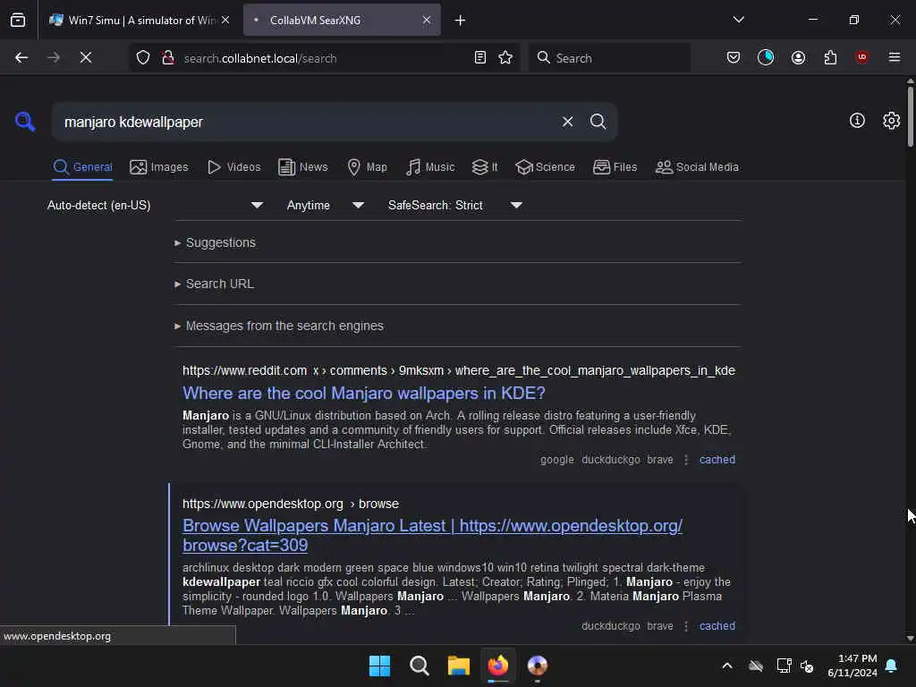Select the Map search category
Viewport: 916px width, 687px height.
click(x=367, y=167)
